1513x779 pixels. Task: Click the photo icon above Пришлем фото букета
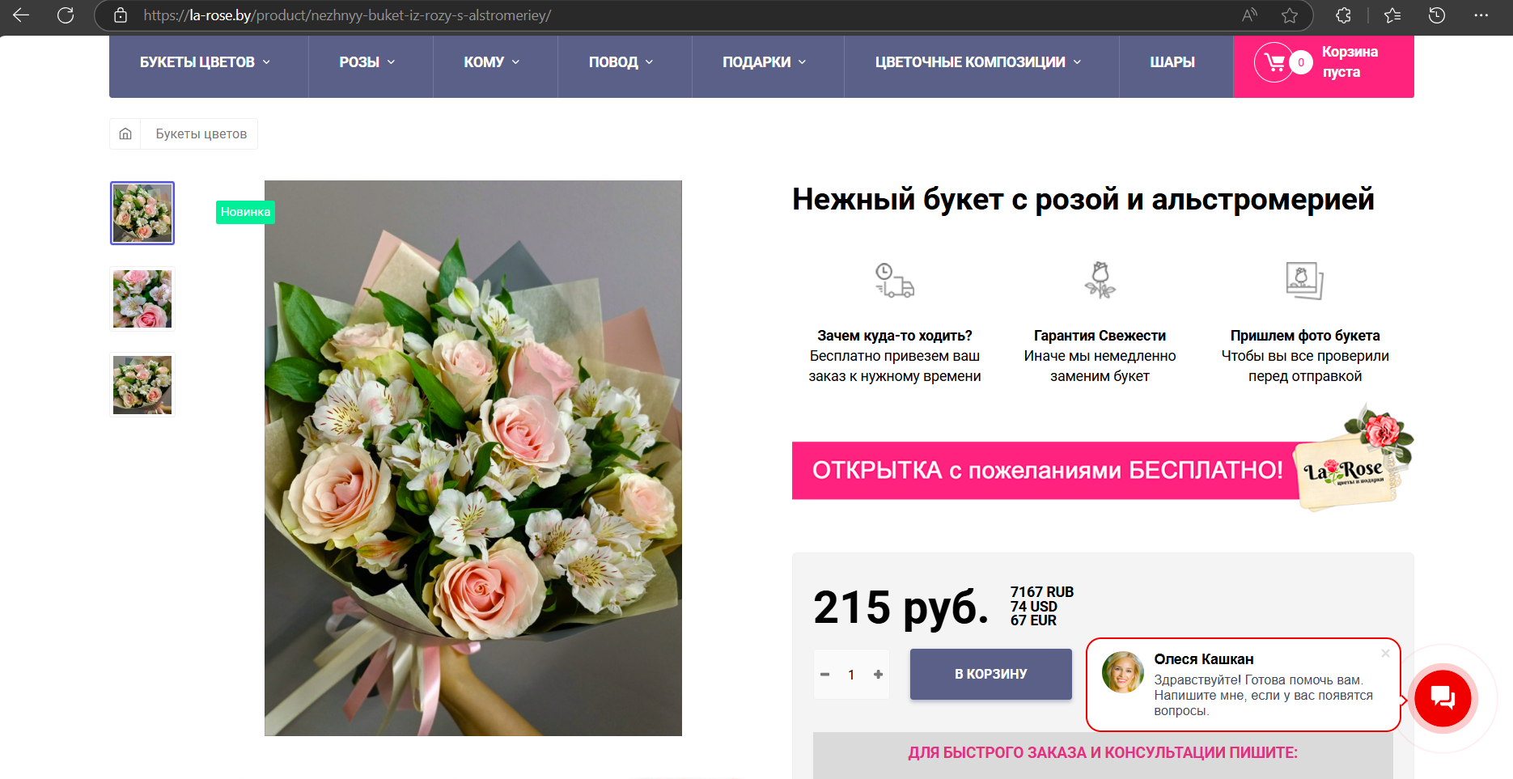(x=1305, y=279)
